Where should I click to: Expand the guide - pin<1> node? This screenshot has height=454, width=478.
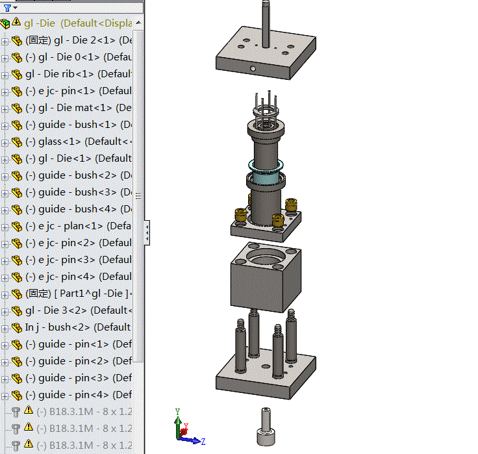pyautogui.click(x=5, y=345)
